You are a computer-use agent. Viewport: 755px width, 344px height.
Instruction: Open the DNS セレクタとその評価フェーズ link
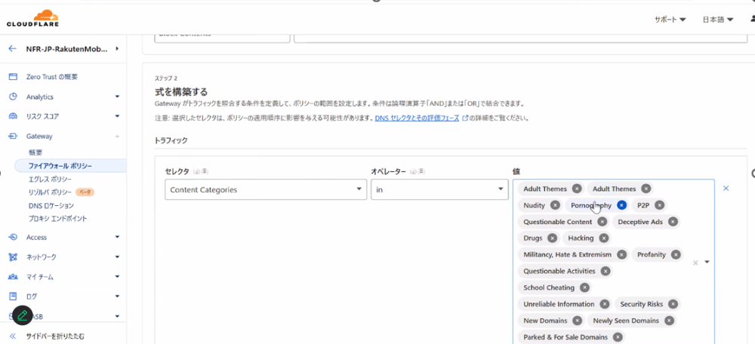coord(417,118)
